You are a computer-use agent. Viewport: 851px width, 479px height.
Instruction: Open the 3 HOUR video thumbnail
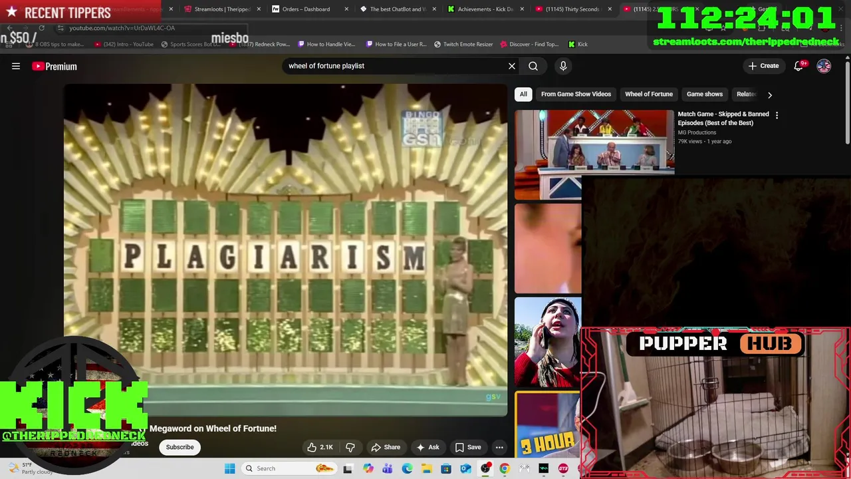pyautogui.click(x=548, y=424)
